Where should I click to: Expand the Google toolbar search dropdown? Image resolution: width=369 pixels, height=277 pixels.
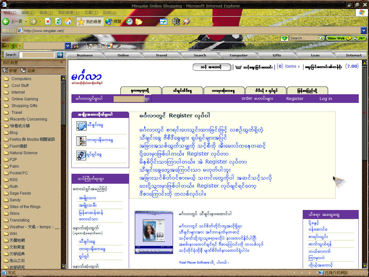[68, 46]
